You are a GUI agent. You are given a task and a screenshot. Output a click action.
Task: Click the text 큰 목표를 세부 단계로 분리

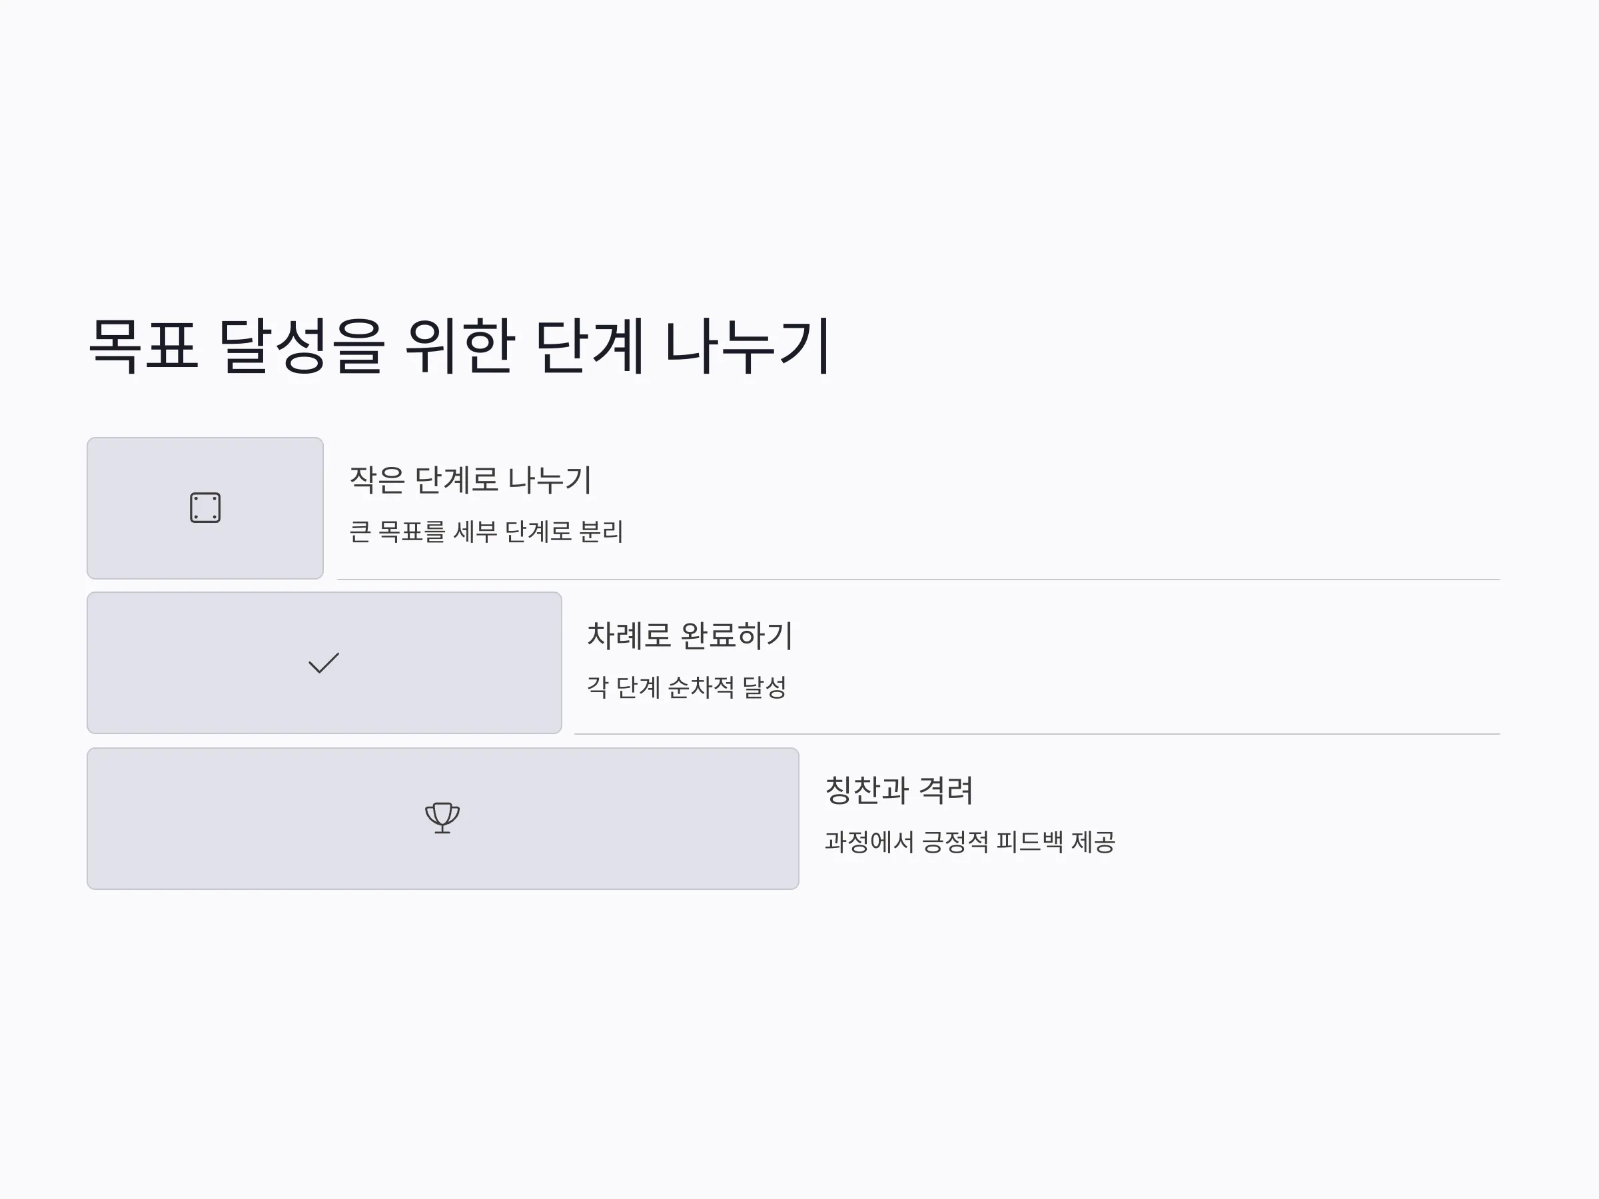486,531
